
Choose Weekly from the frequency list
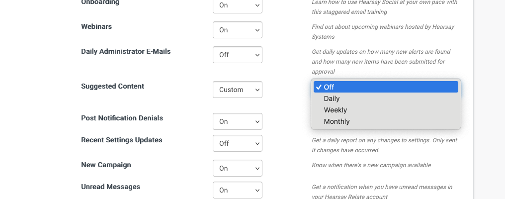pyautogui.click(x=386, y=110)
